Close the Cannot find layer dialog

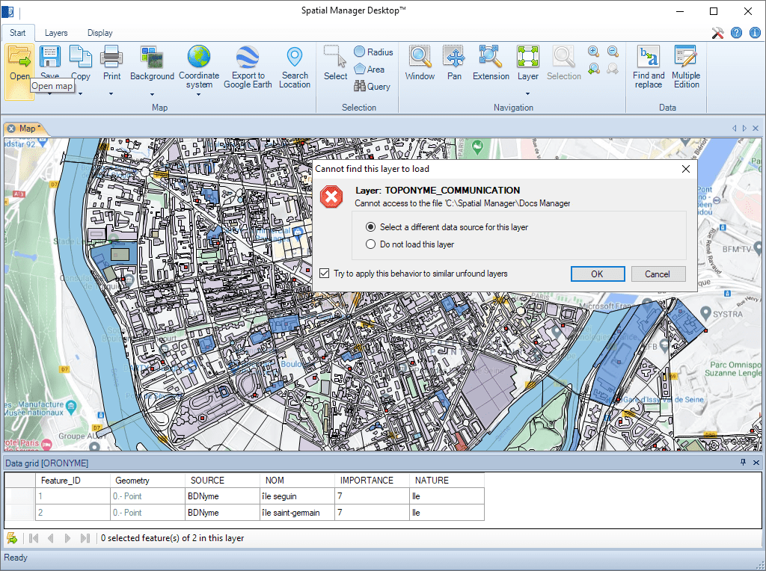tap(686, 169)
